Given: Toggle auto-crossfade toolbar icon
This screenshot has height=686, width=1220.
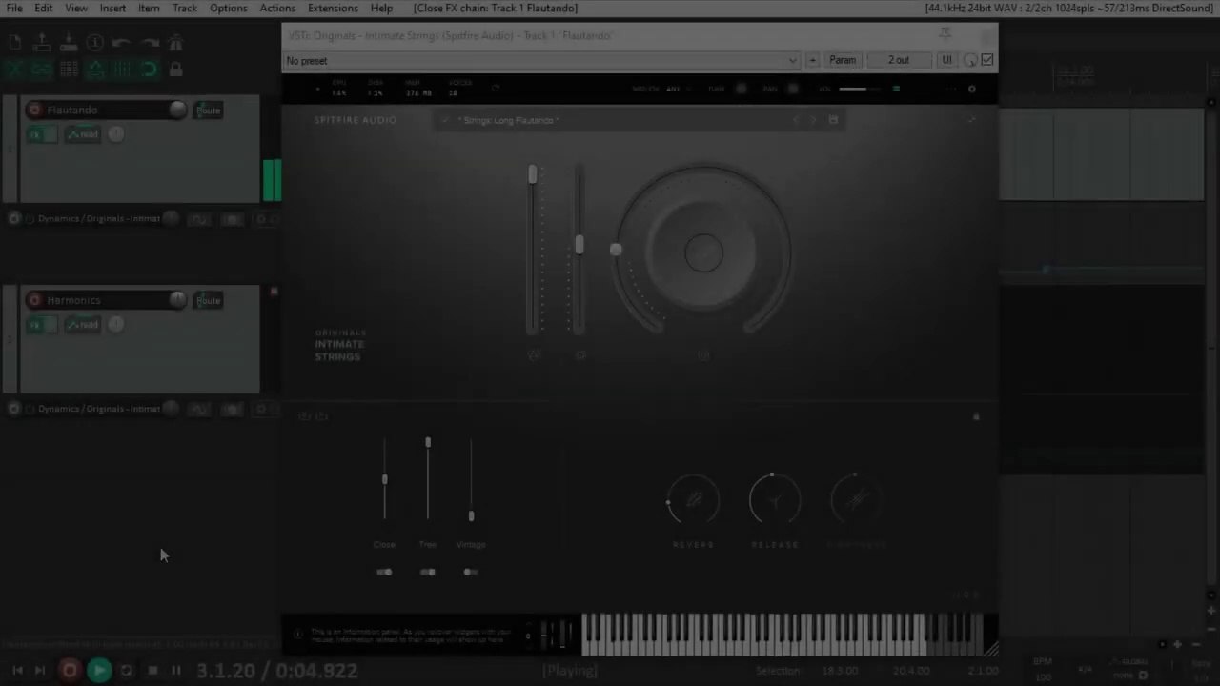Looking at the screenshot, I should tap(15, 70).
